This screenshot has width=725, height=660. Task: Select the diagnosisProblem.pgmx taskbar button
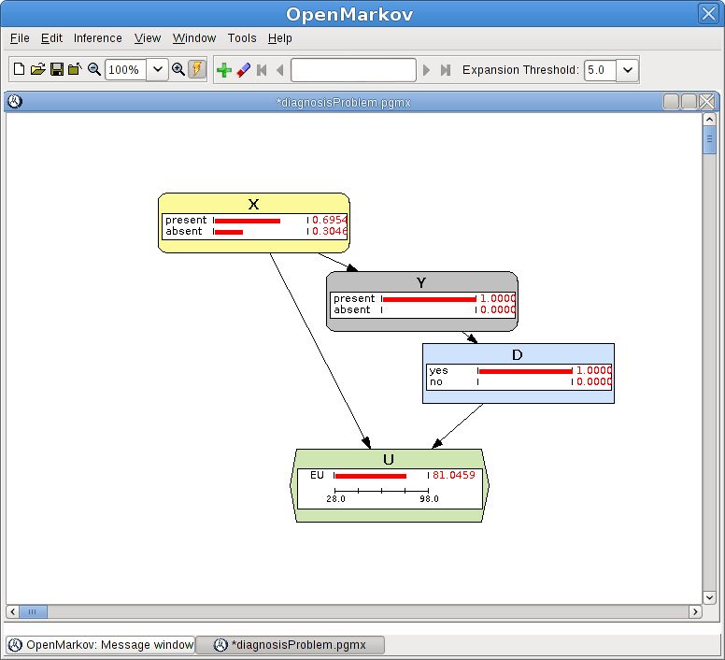290,645
